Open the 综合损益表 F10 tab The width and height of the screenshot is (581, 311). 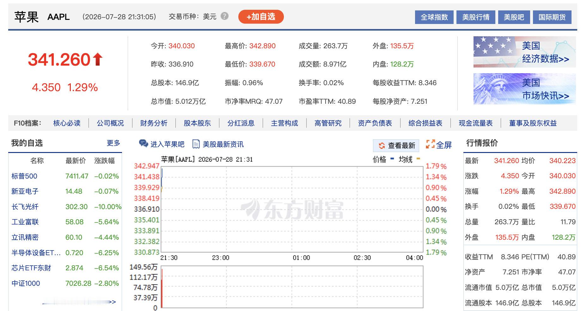click(425, 123)
